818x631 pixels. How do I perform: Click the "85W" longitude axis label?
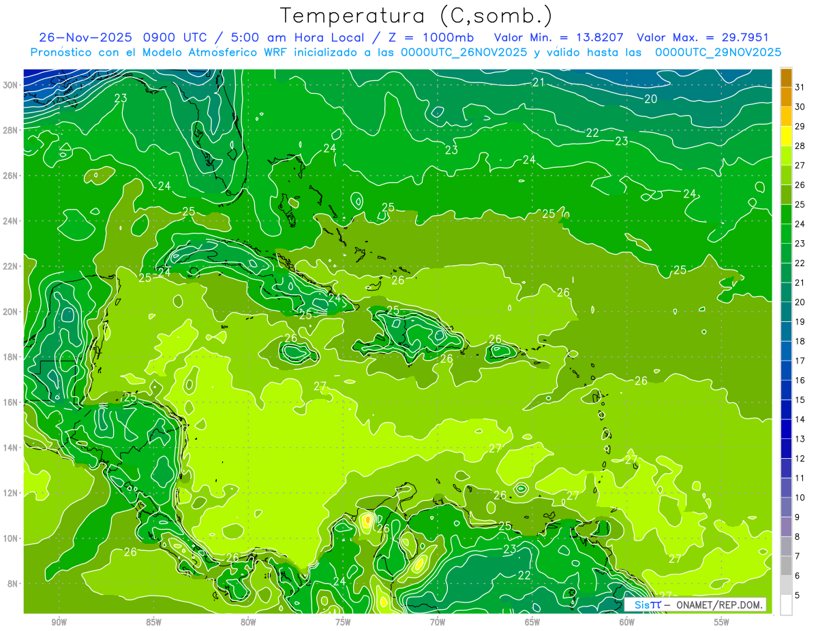click(153, 622)
